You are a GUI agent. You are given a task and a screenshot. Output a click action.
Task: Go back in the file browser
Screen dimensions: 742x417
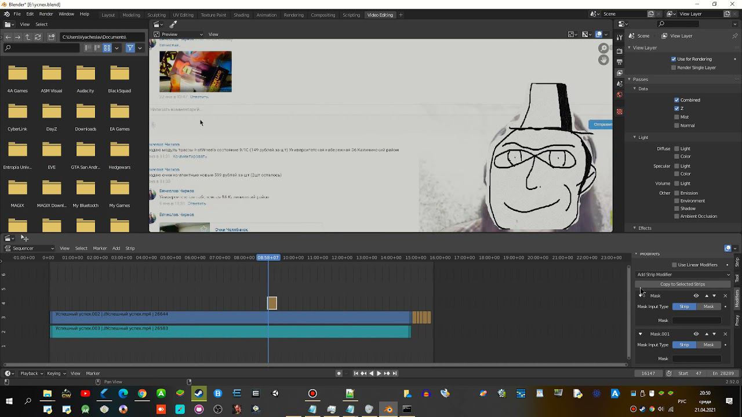pos(8,36)
